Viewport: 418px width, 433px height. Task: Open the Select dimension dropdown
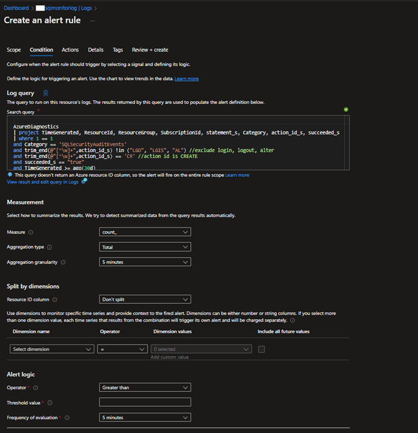point(52,349)
